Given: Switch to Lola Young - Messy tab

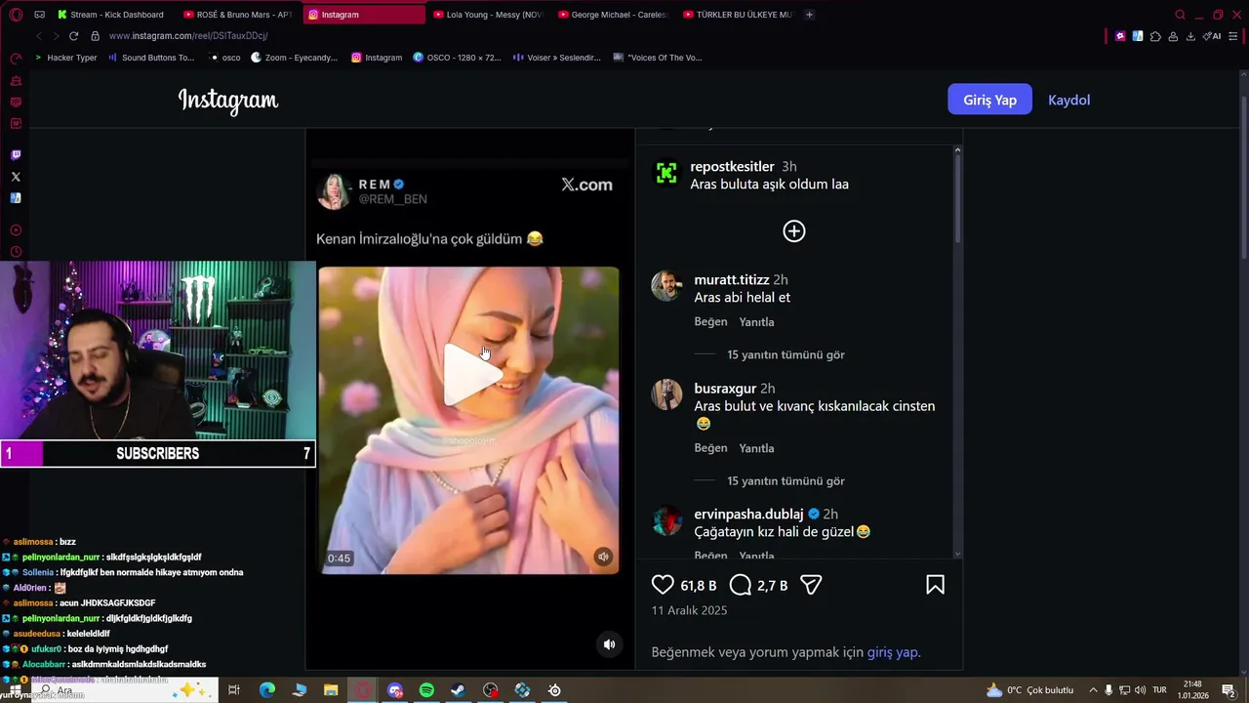Looking at the screenshot, I should [x=488, y=15].
